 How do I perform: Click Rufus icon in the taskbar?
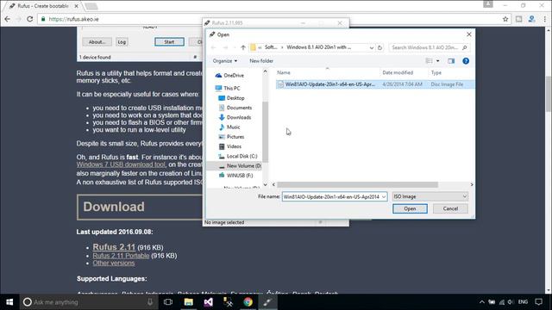[267, 302]
